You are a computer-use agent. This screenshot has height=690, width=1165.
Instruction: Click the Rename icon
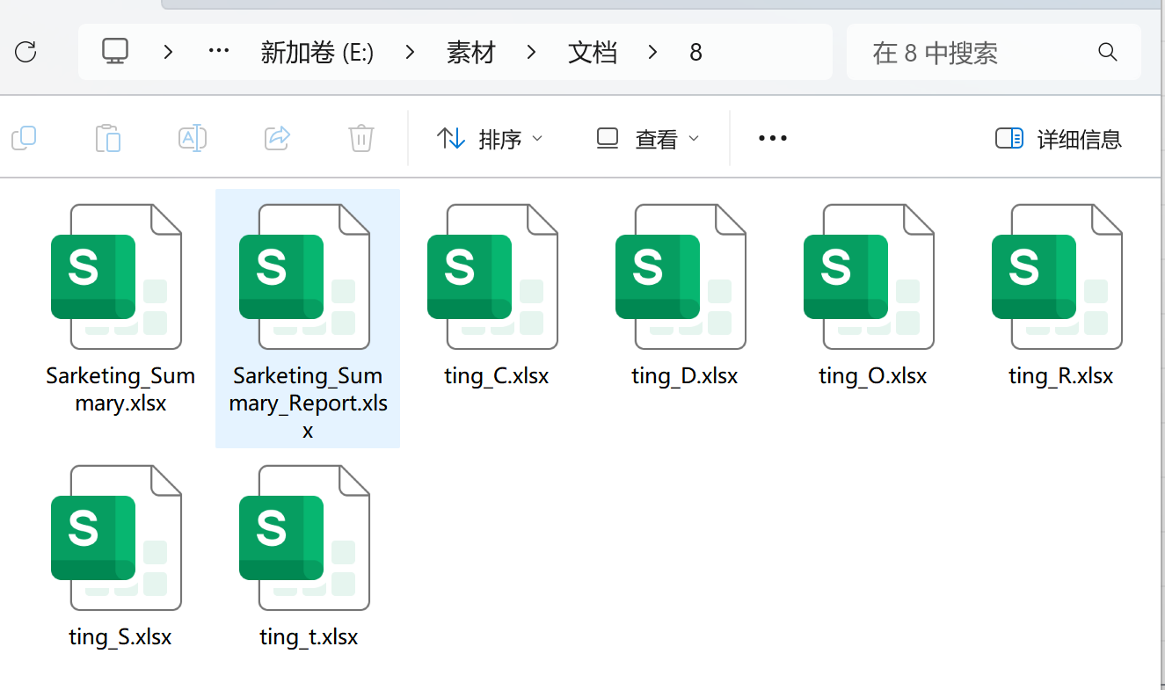[192, 138]
